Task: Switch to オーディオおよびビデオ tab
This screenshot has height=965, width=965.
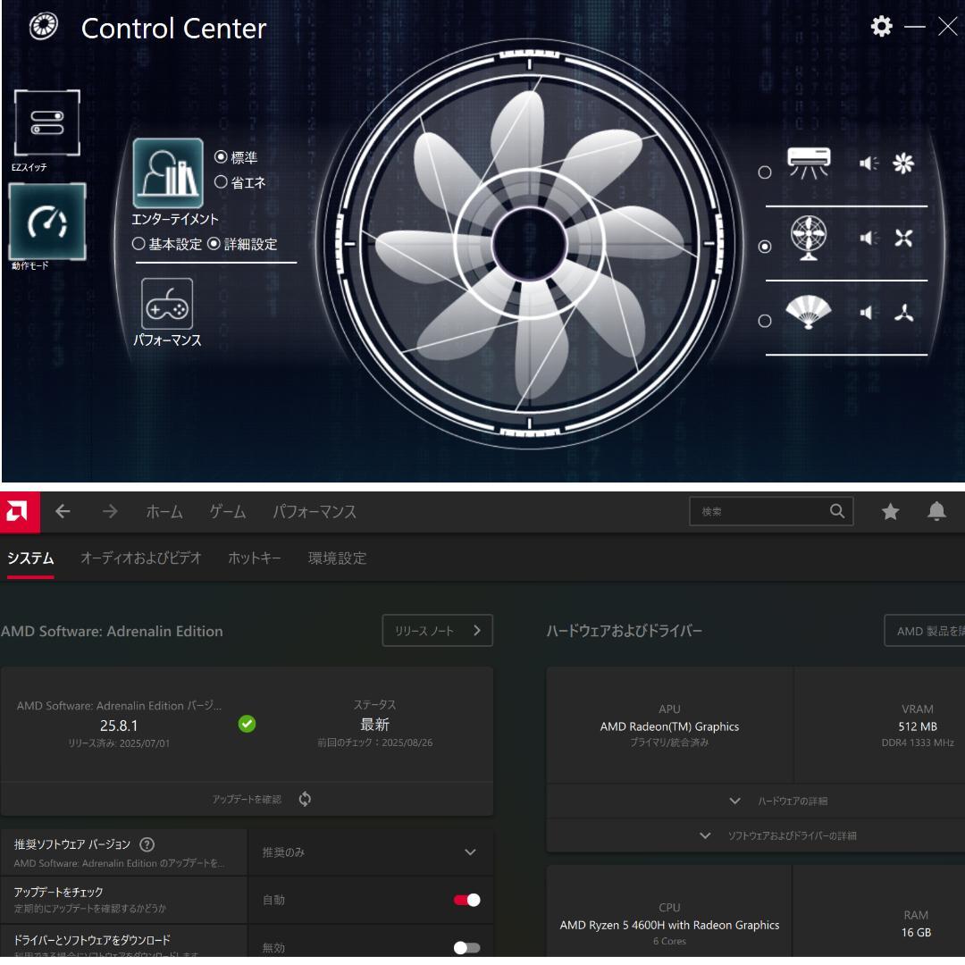Action: click(141, 558)
